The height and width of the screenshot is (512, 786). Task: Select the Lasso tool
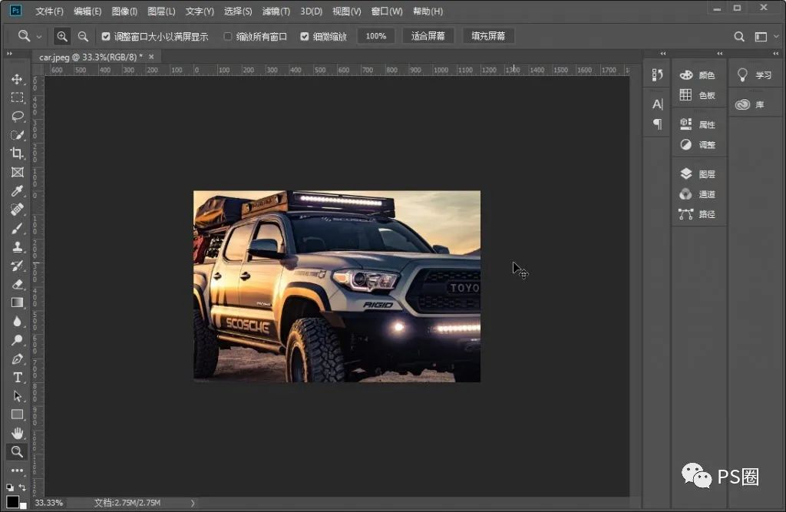point(17,117)
